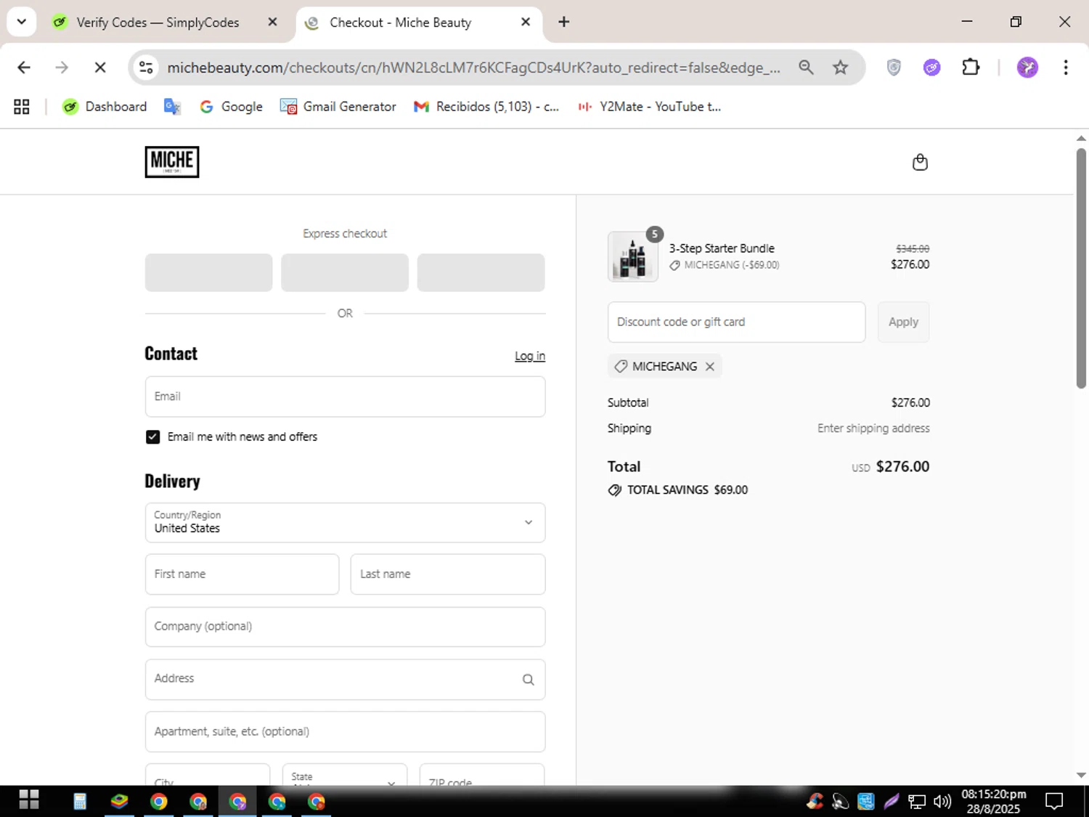Screen dimensions: 1089x817
Task: Stop loading the page
Action: [x=100, y=68]
